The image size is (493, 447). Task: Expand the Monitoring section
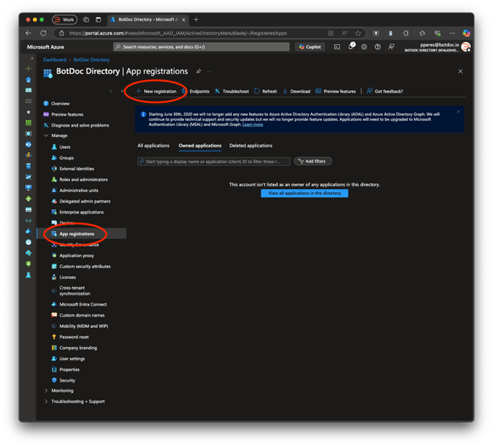tap(46, 391)
